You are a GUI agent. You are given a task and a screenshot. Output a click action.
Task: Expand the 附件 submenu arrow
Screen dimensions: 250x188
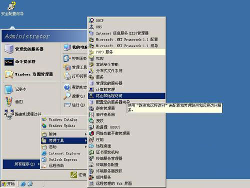[85, 134]
